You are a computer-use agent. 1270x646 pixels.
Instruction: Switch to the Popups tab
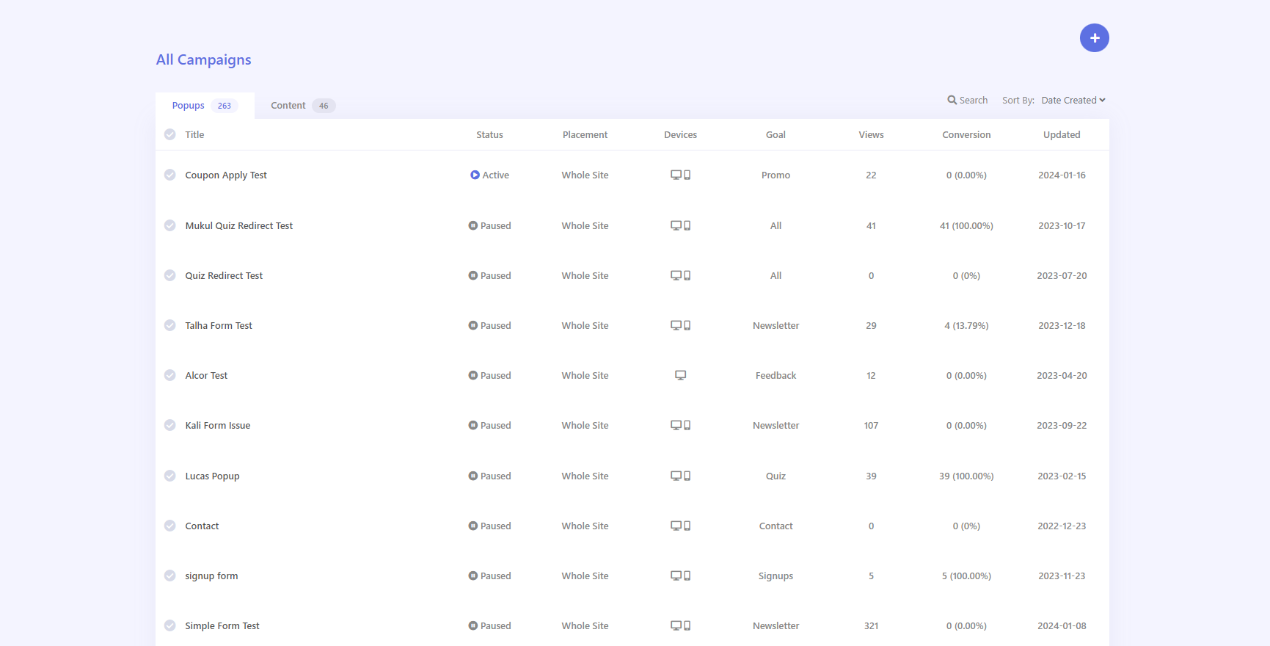(205, 106)
